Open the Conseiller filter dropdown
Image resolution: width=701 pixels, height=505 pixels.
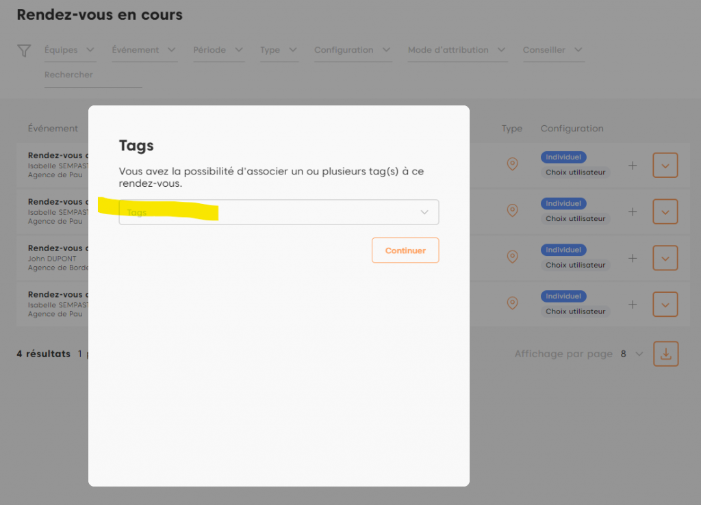click(552, 50)
